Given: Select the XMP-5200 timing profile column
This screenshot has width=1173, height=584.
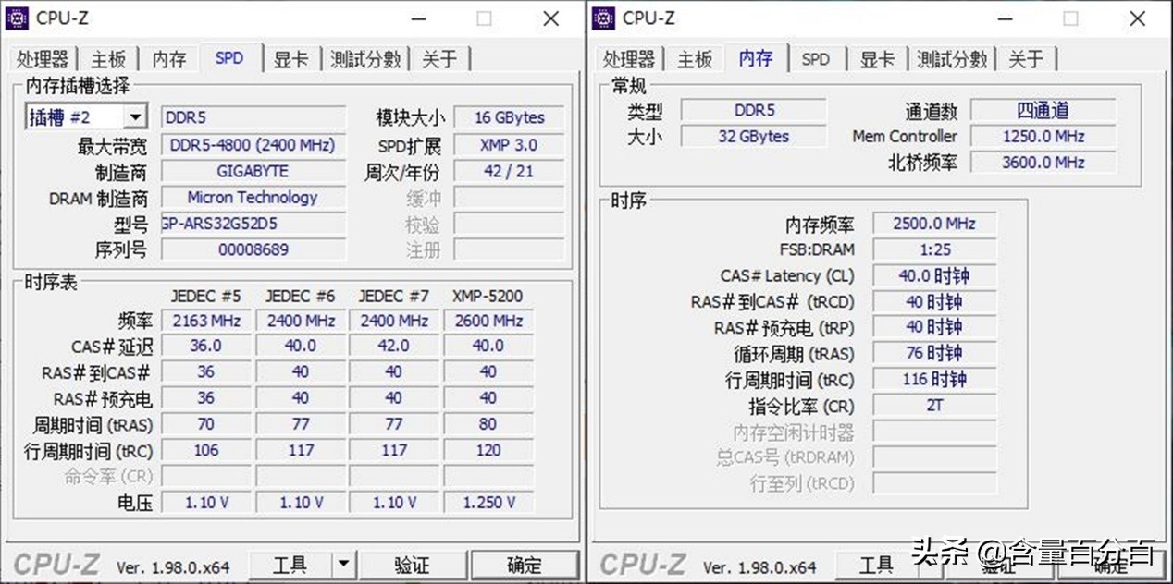Looking at the screenshot, I should click(x=488, y=296).
